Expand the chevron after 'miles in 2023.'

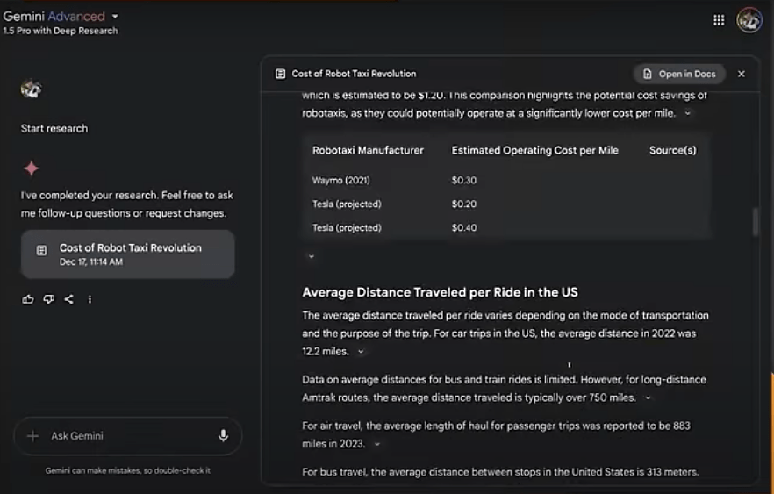point(377,445)
